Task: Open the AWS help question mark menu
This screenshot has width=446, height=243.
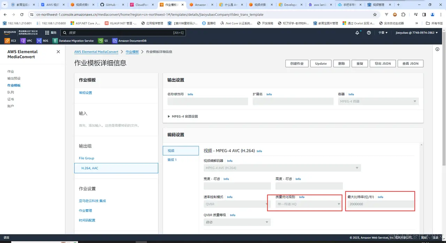Action: coord(369,32)
